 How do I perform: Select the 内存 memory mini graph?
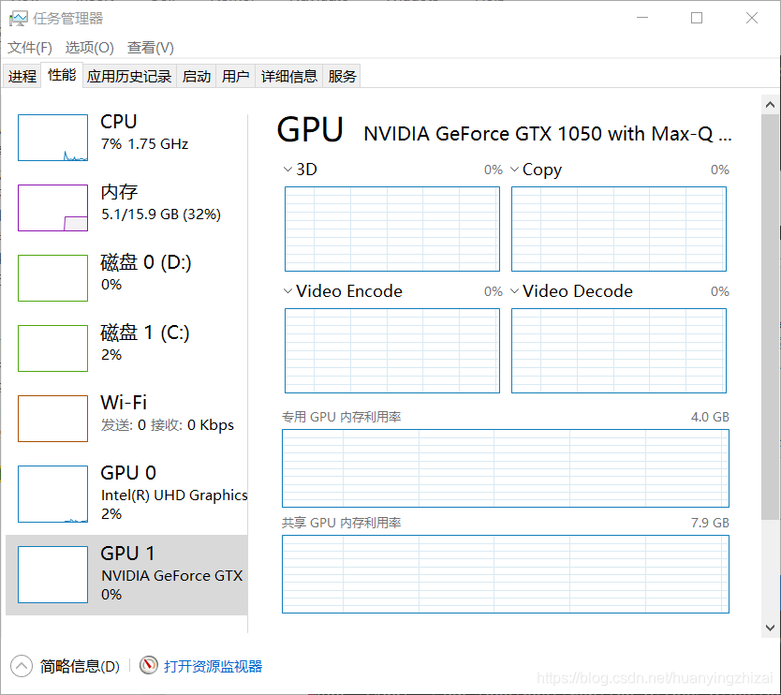[52, 208]
